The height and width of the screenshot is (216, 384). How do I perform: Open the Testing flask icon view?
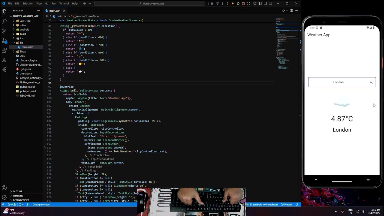(x=4, y=60)
